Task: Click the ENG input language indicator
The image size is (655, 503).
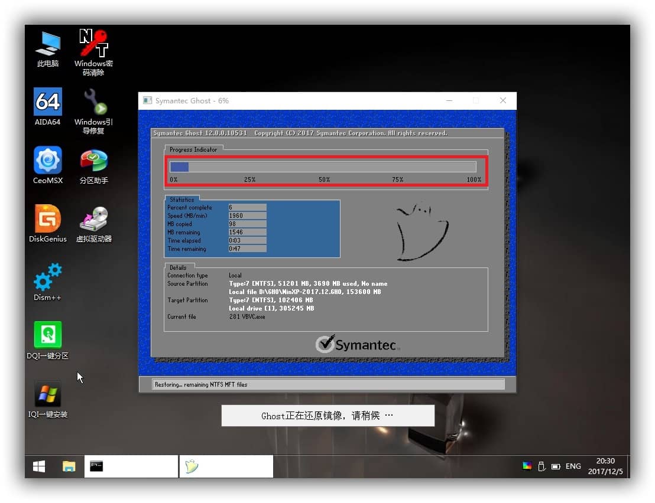Action: click(573, 466)
